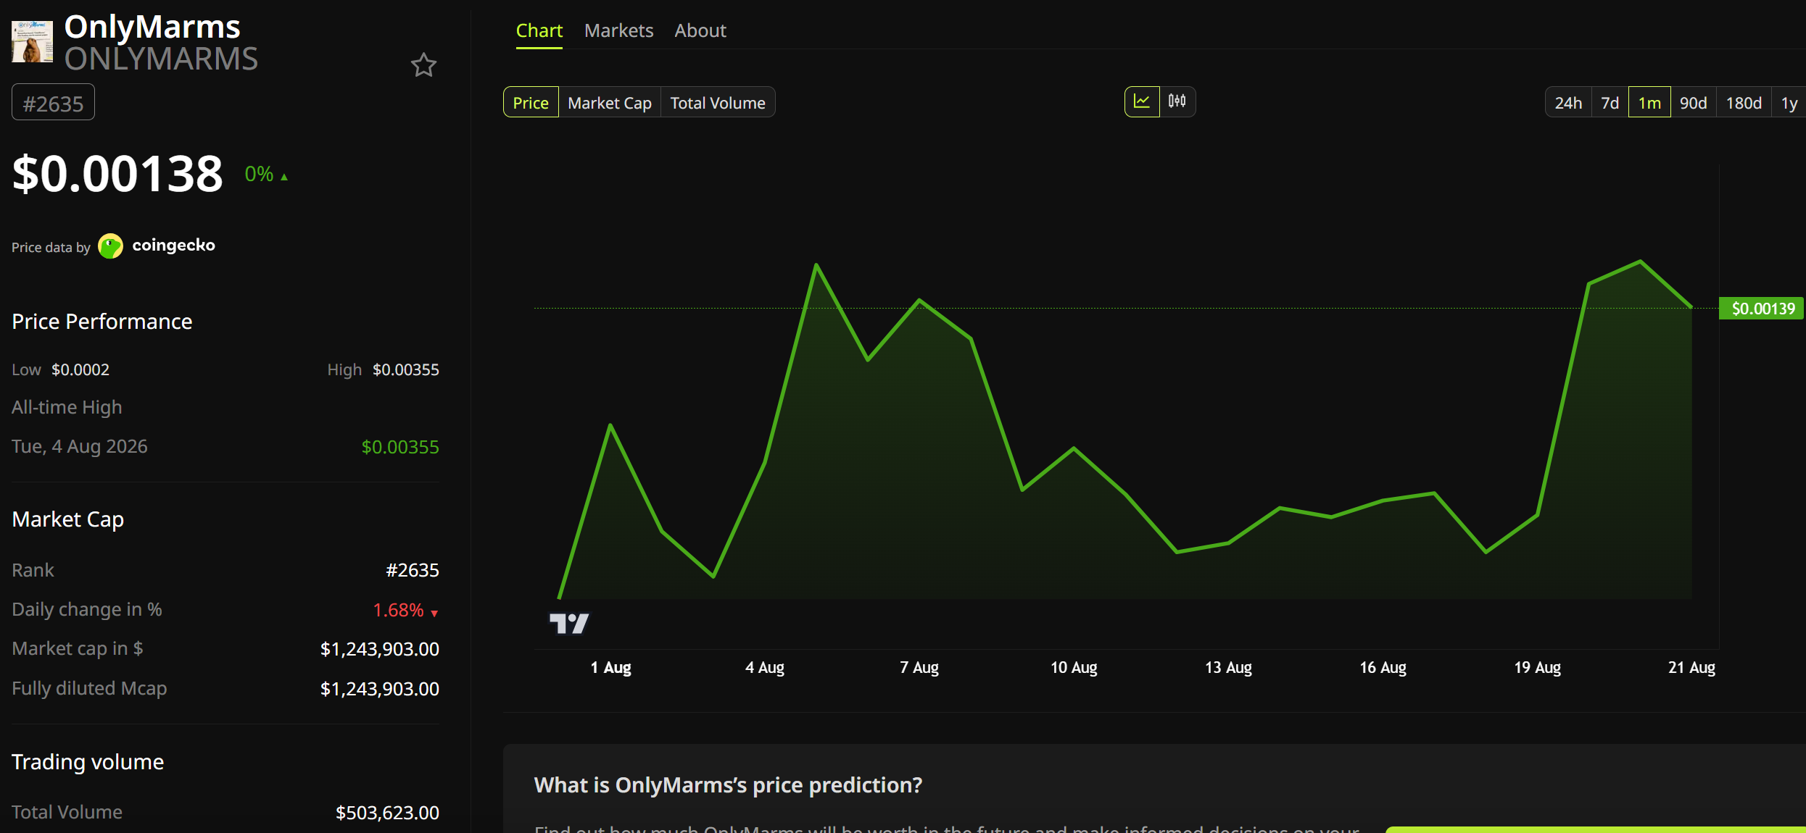Select the Price chart mode
Image resolution: width=1806 pixels, height=833 pixels.
tap(531, 102)
